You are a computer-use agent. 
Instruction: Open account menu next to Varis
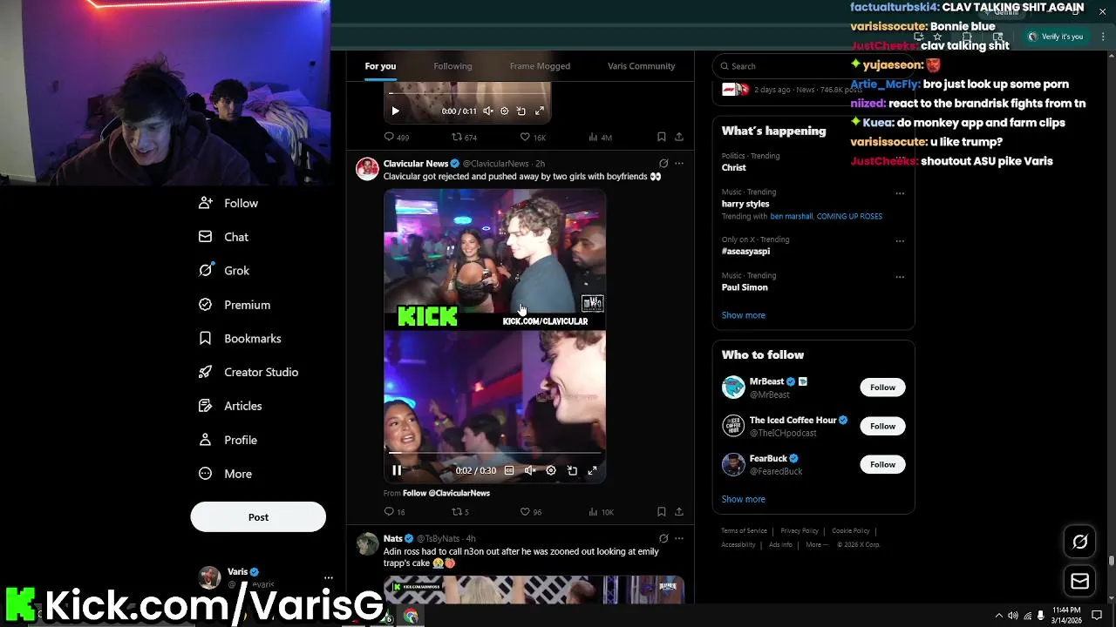328,577
